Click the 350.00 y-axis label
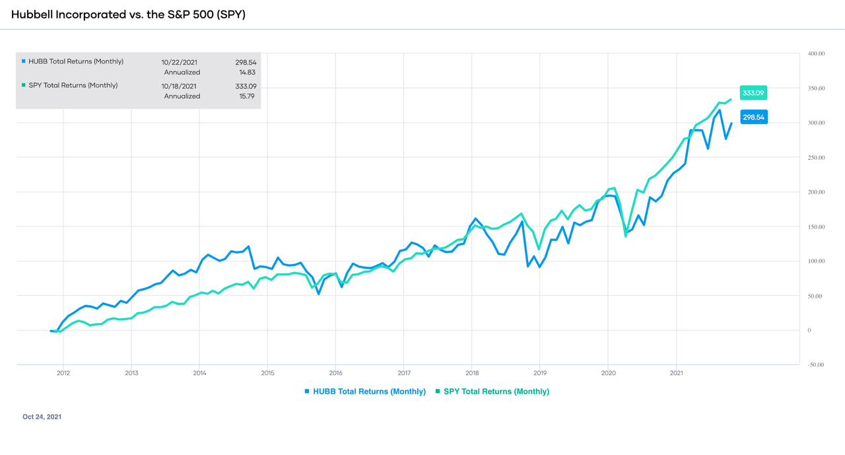This screenshot has width=845, height=455. coord(816,88)
